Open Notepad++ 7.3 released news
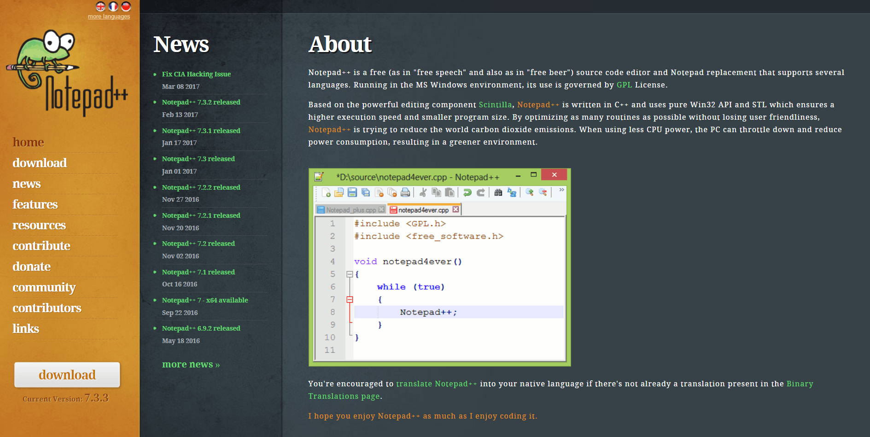Image resolution: width=870 pixels, height=437 pixels. 199,159
